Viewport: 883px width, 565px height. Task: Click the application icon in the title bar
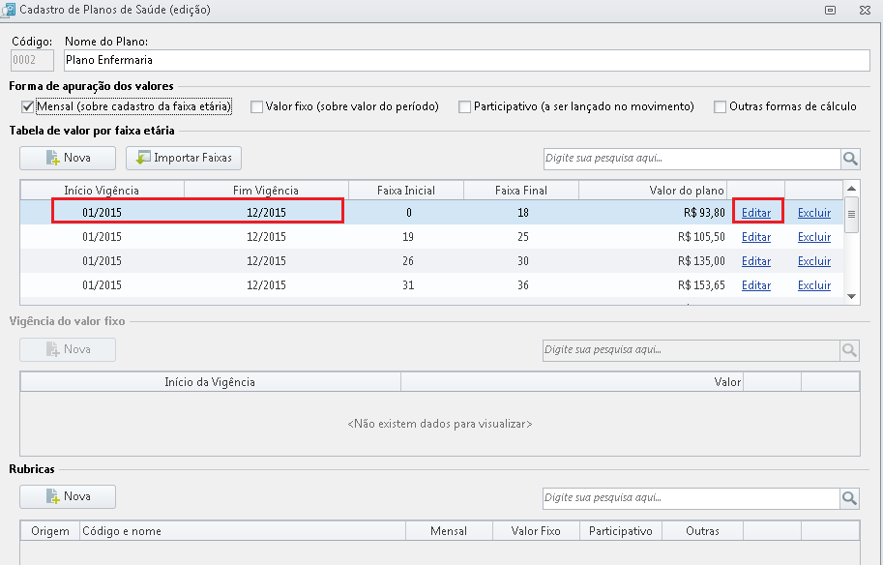[x=9, y=10]
